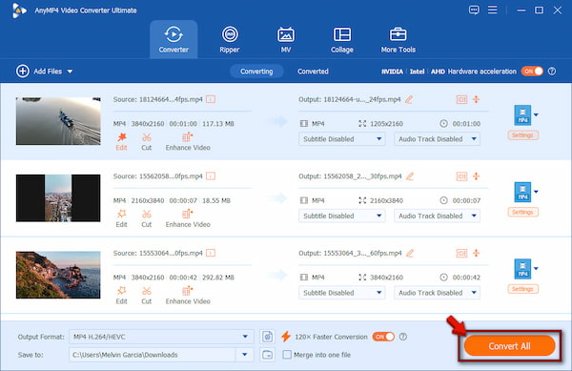Open Settings for the 15562058 video
Viewport: 572px width, 371px height.
(x=522, y=212)
